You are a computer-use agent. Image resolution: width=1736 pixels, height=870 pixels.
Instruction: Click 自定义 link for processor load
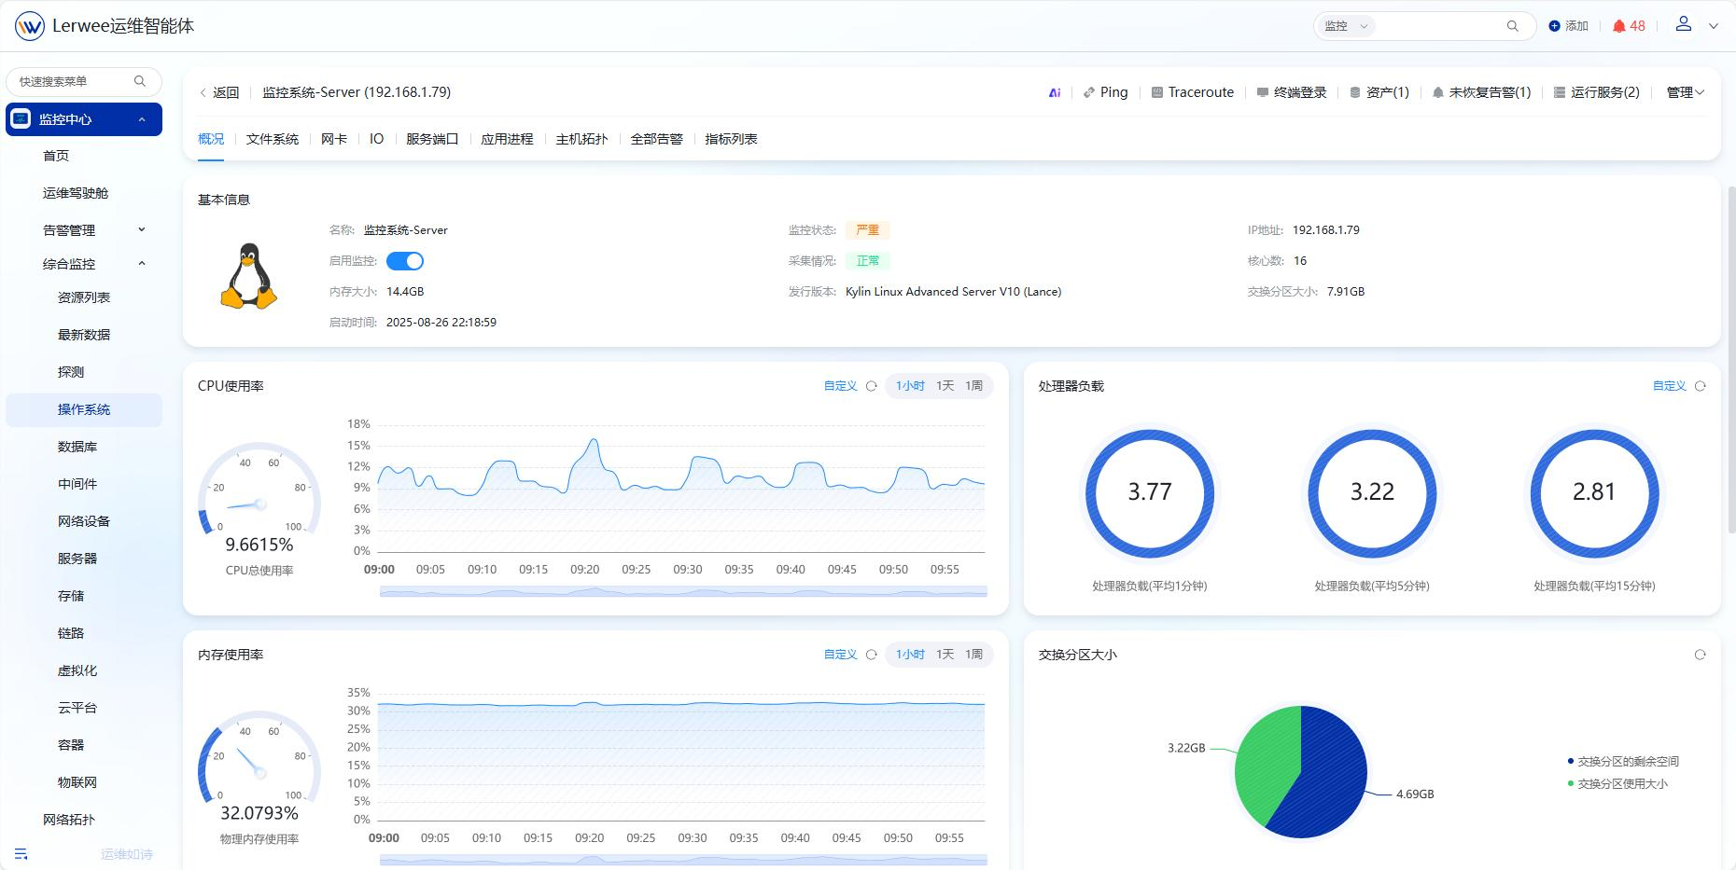point(1669,386)
